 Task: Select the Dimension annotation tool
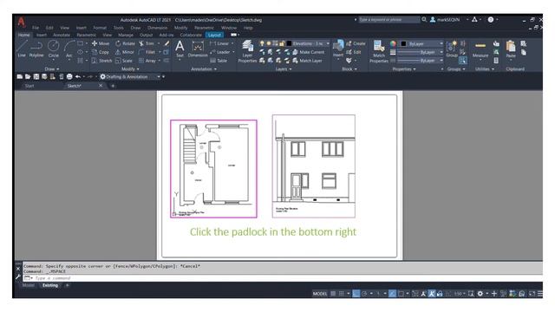tap(198, 49)
